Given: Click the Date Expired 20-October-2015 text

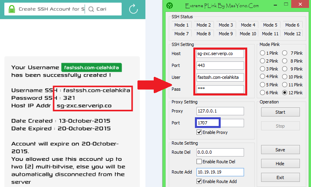Looking at the screenshot, I should (x=84, y=128).
